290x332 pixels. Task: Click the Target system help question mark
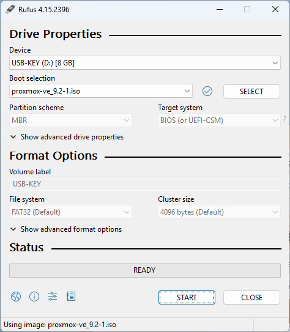point(285,119)
